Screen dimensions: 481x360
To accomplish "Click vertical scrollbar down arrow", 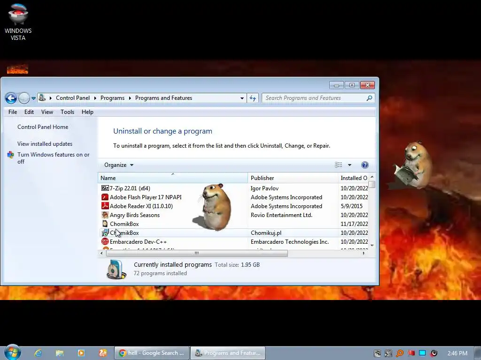I will pyautogui.click(x=372, y=246).
